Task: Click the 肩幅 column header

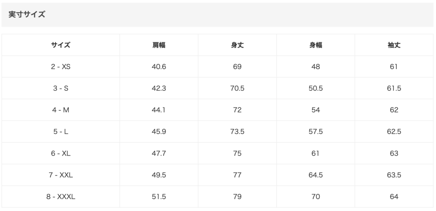Action: pyautogui.click(x=159, y=45)
